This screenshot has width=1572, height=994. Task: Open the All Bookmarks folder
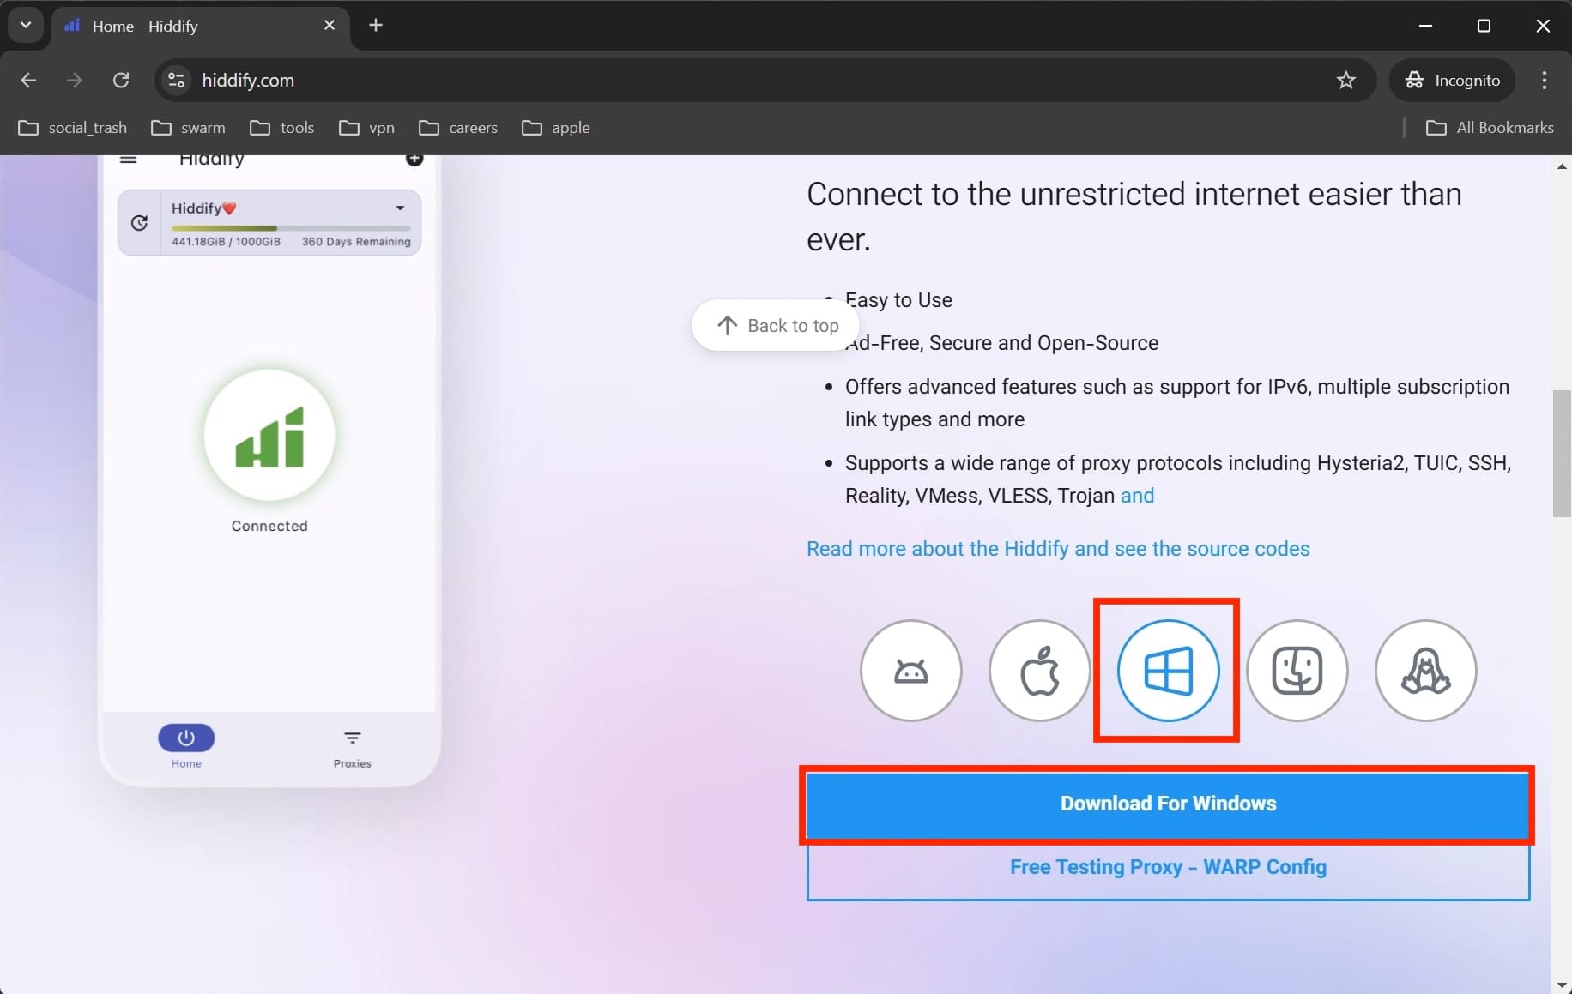(1490, 128)
